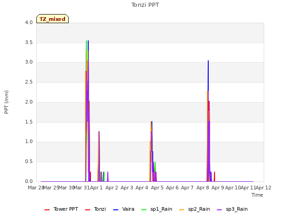Screen dimensions: 291x218
Task: Click the PPT (mm) y-axis label
Action: click(6, 102)
